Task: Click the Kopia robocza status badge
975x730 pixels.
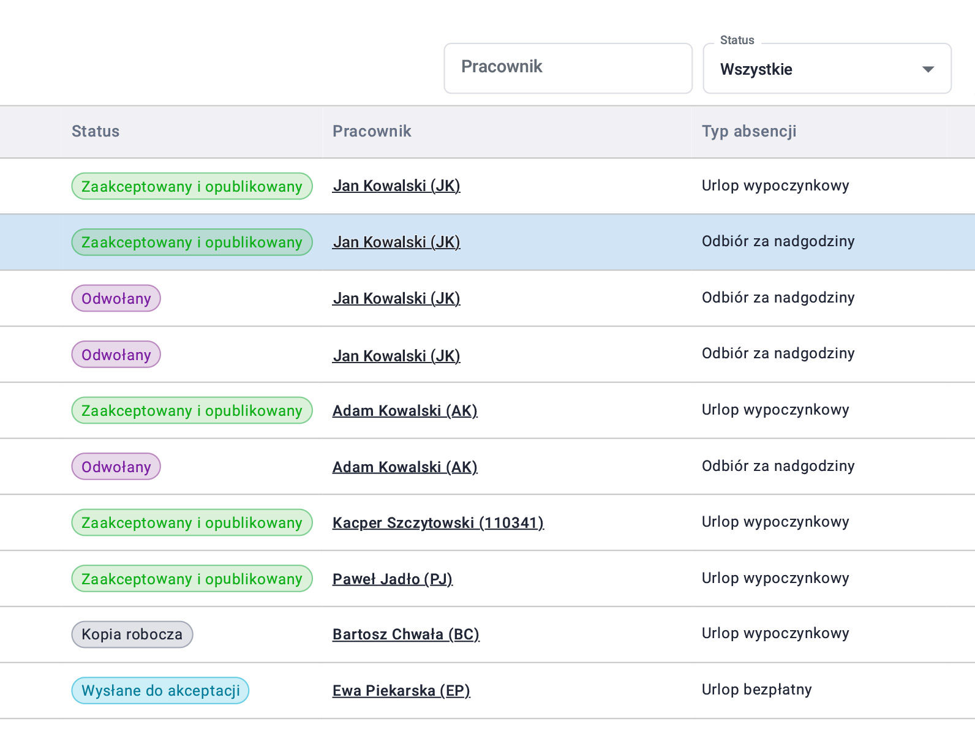Action: pos(132,634)
